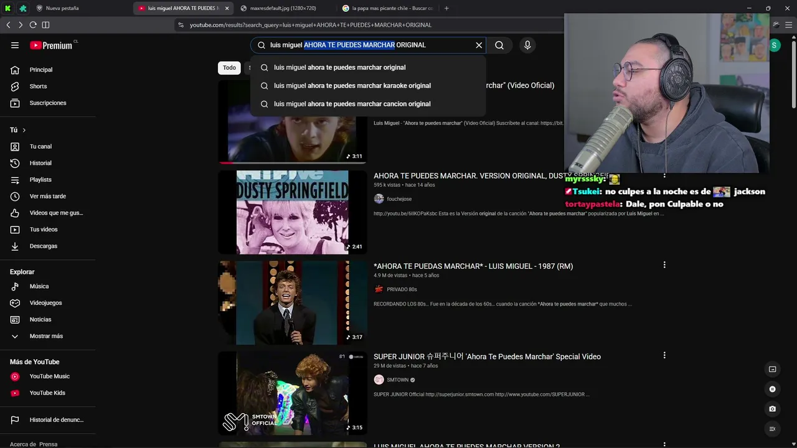797x448 pixels.
Task: Choose the 'karaoke original' suggestion
Action: point(368,85)
